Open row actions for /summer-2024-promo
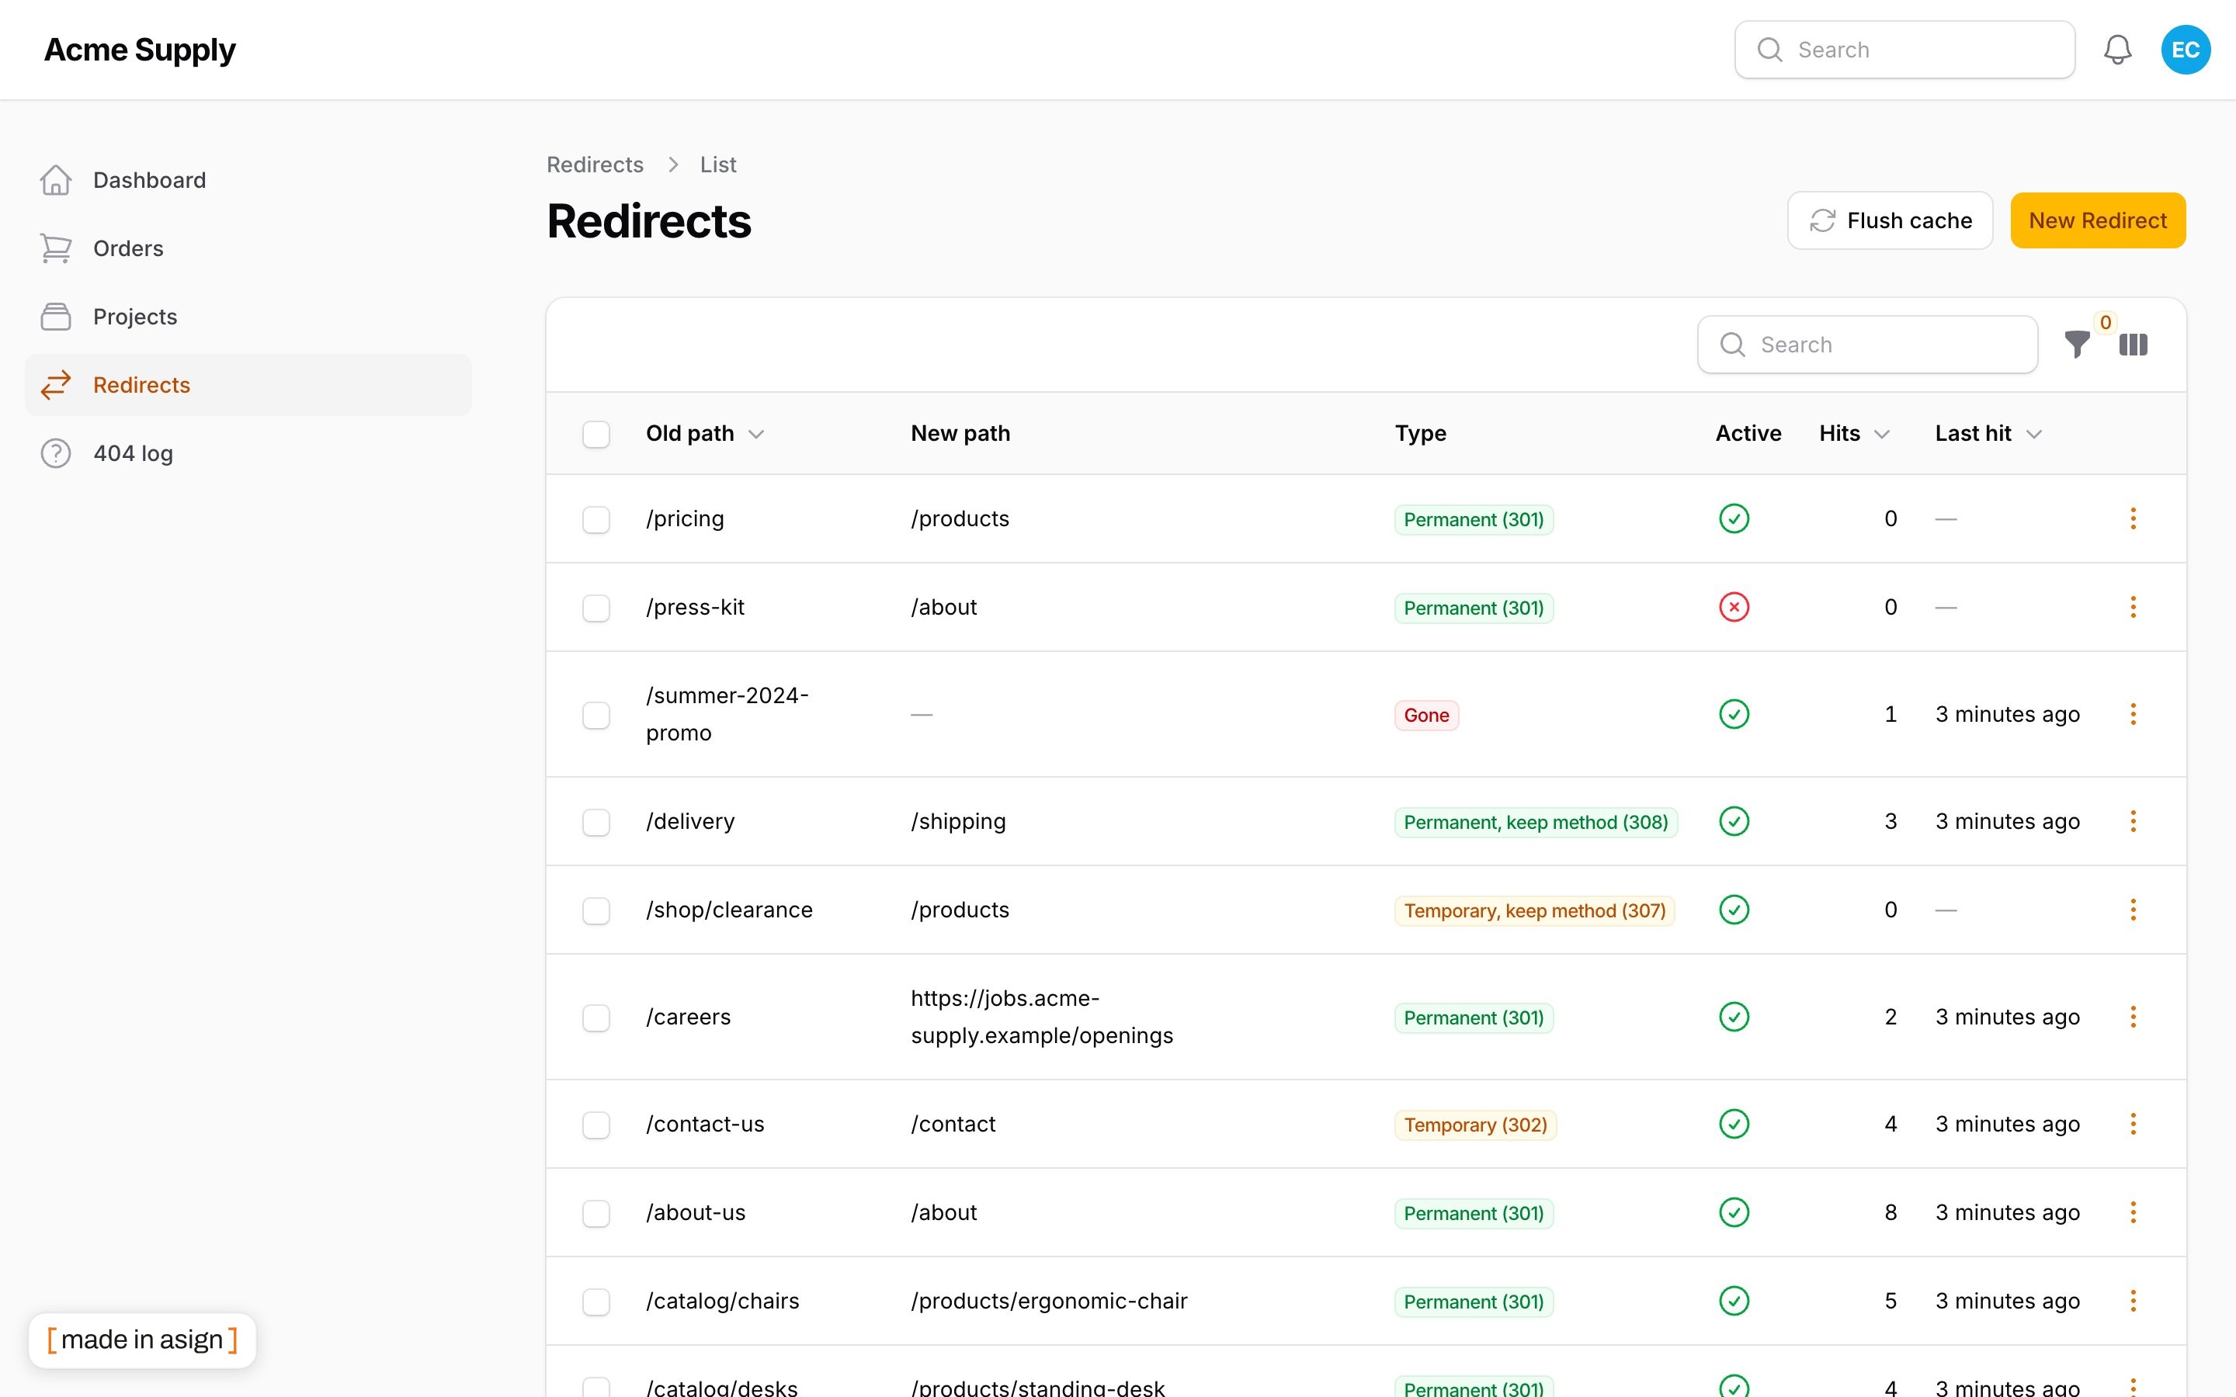 [x=2133, y=714]
